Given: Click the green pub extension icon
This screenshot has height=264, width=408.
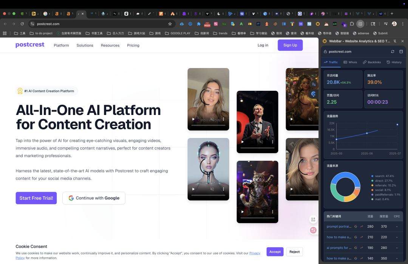Looking at the screenshot, I should (x=335, y=24).
